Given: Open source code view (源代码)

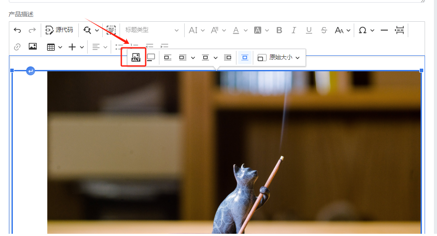Looking at the screenshot, I should point(59,30).
